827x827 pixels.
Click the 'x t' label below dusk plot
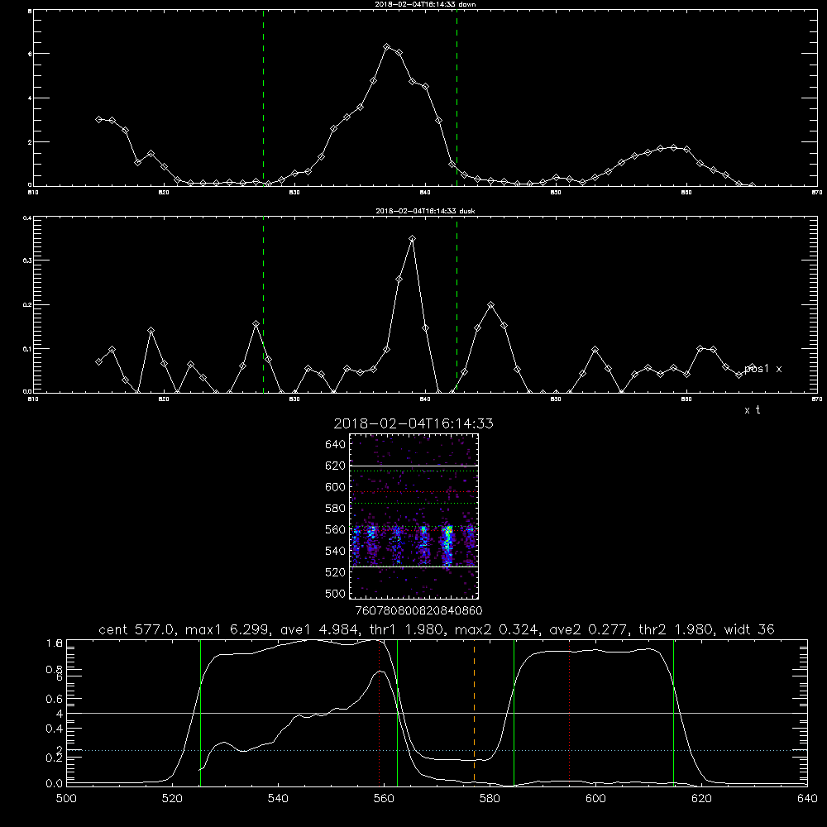pos(752,410)
